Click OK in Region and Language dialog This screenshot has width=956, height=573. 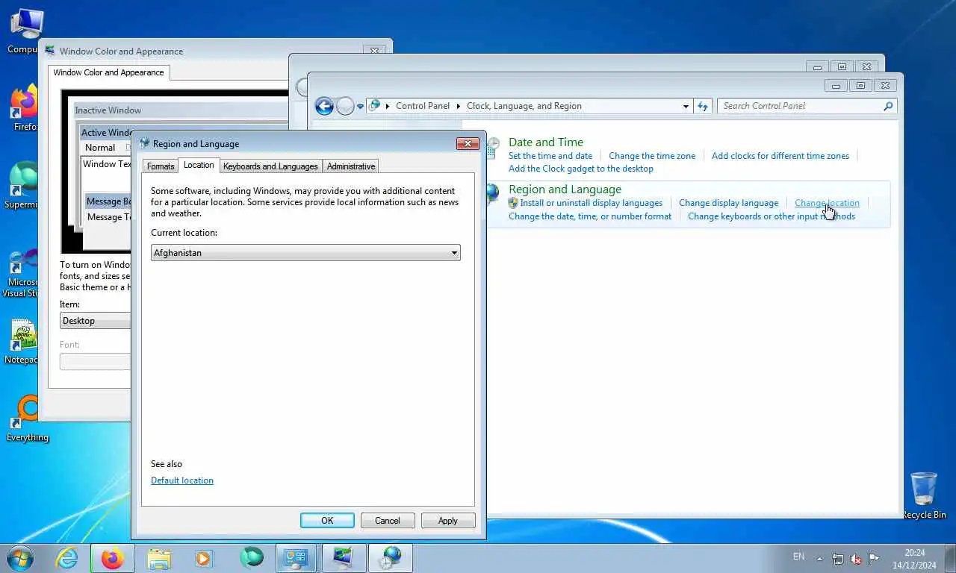coord(327,521)
